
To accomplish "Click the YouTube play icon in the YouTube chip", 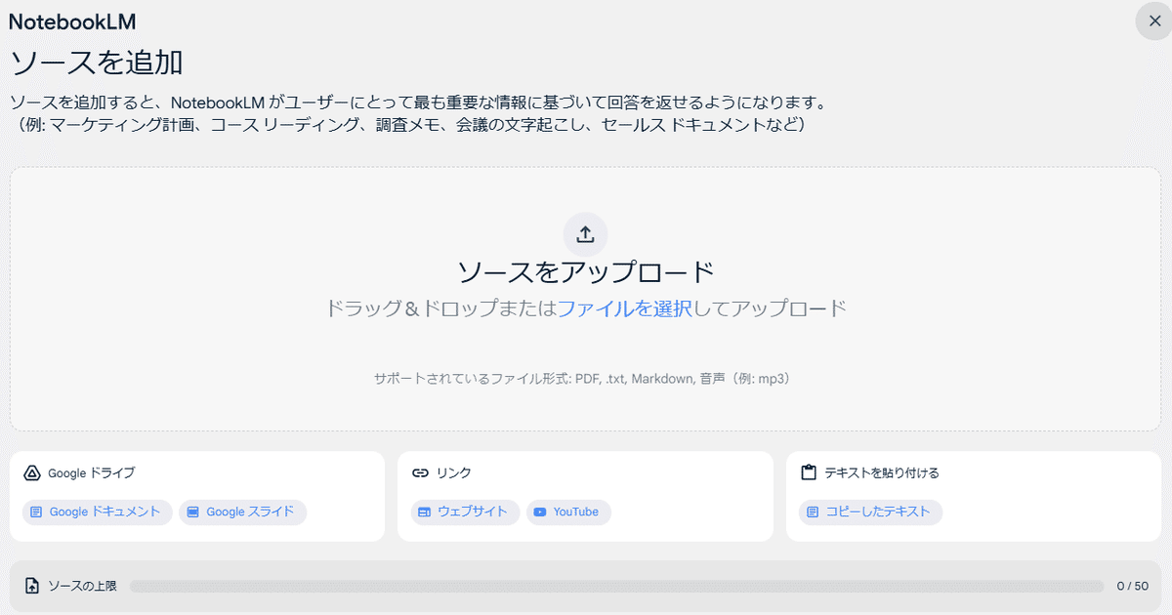I will [x=538, y=512].
